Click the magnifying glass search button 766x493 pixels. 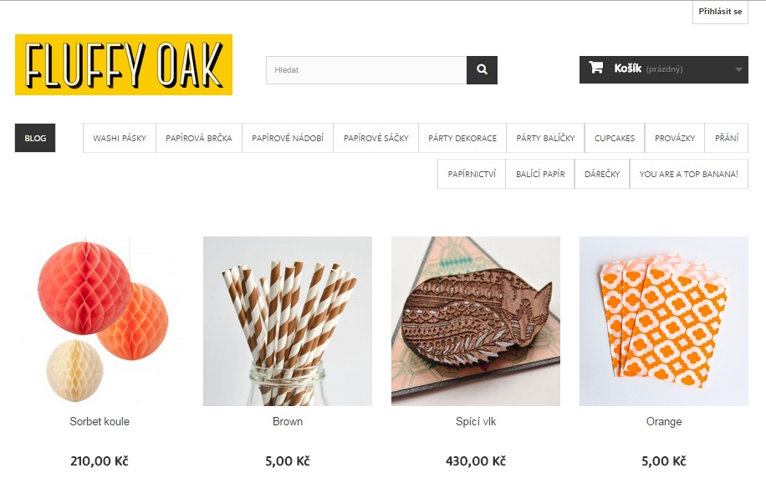482,70
